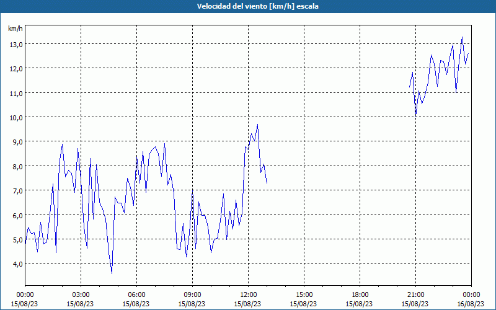Click the 12,0 y-axis value
The width and height of the screenshot is (496, 310).
coord(16,69)
